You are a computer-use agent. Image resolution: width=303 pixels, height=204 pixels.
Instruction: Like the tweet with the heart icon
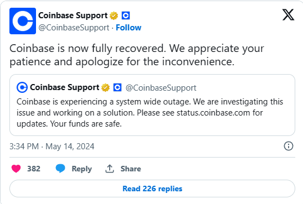pos(16,169)
